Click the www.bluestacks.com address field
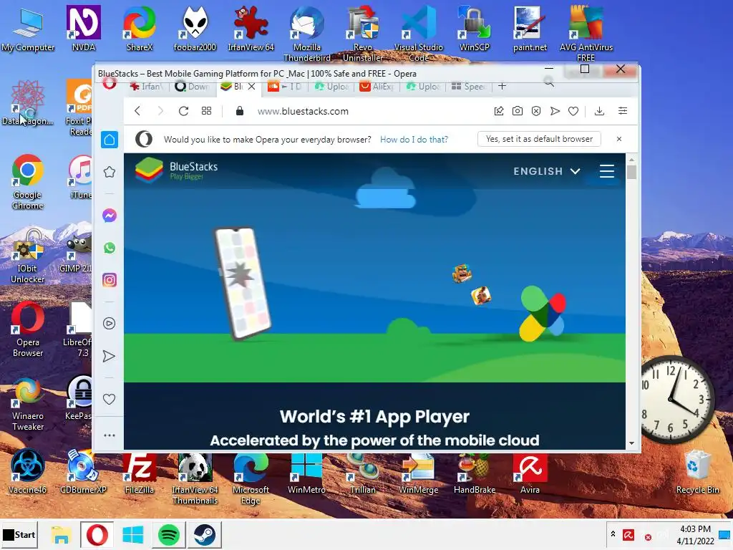The width and height of the screenshot is (733, 550). tap(303, 111)
